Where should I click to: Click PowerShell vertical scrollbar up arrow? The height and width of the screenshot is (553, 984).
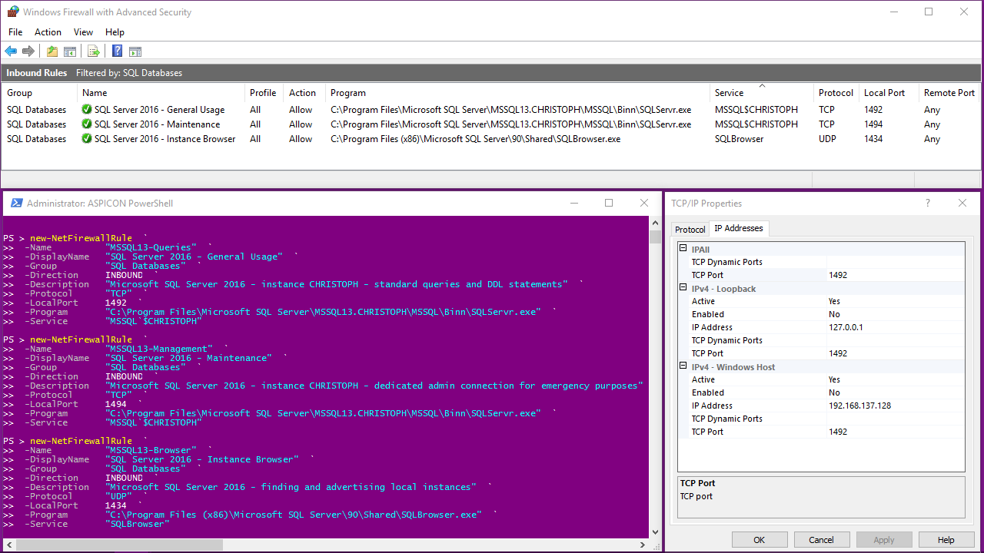[x=655, y=223]
